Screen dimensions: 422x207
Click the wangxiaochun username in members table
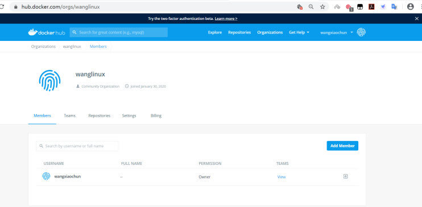coord(68,176)
